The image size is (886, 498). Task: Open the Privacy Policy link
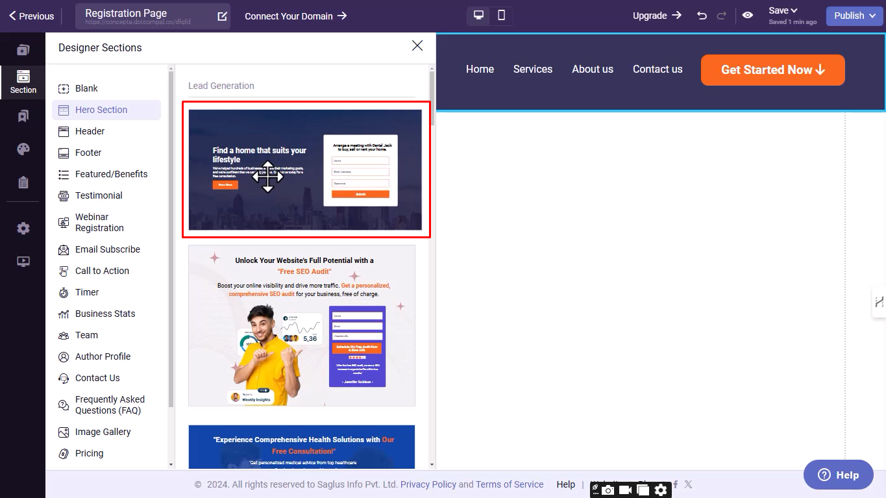[428, 484]
